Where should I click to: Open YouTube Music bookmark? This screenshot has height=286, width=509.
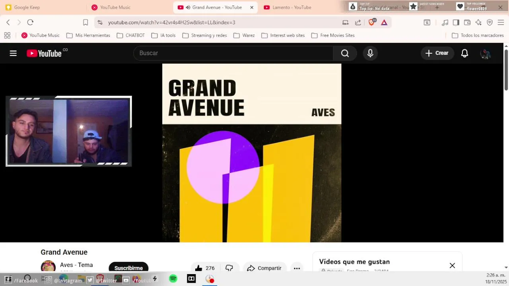[x=41, y=35]
